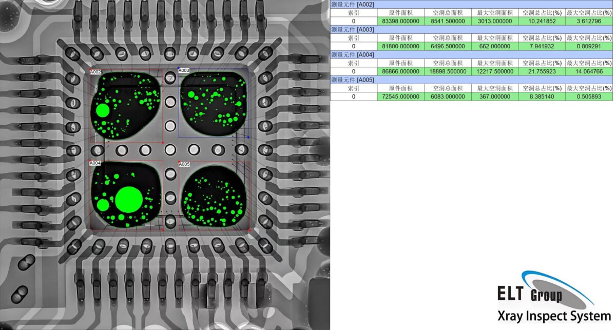Expand the 测量元件 [A005] section header

[354, 79]
